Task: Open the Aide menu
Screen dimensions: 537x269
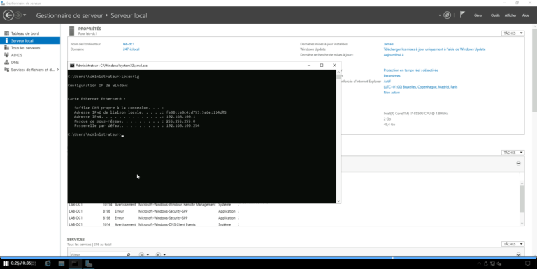Action: coord(525,15)
